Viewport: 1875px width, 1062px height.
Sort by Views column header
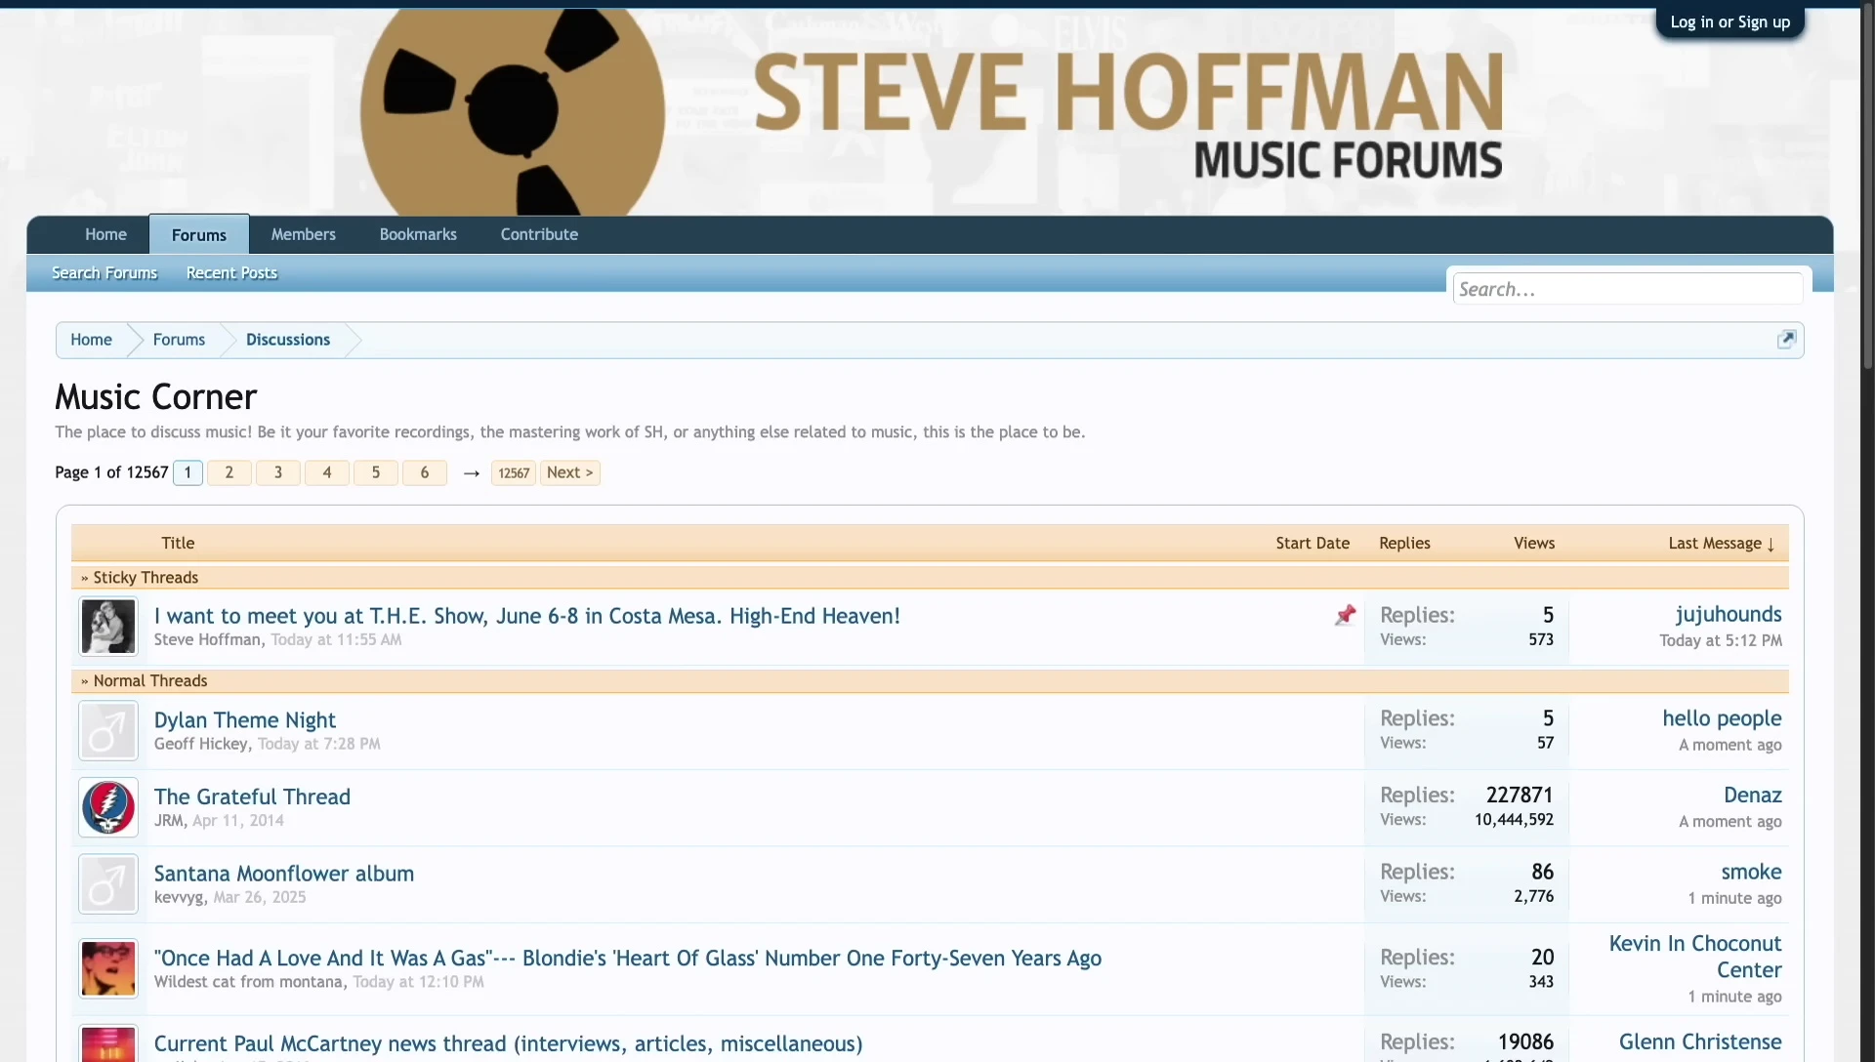1534,543
